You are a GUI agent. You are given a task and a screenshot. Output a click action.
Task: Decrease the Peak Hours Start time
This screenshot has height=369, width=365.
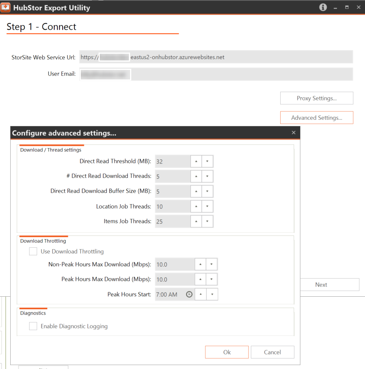pos(212,294)
